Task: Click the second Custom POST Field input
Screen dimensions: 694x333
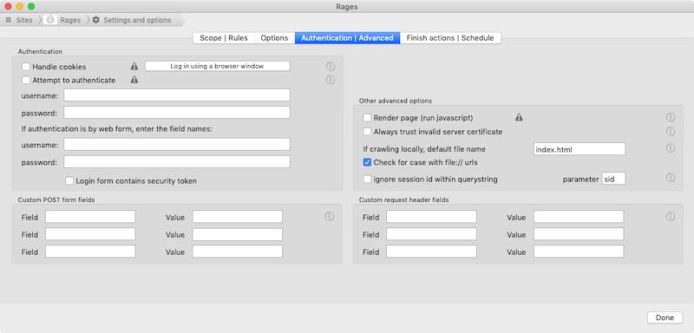Action: coord(90,234)
